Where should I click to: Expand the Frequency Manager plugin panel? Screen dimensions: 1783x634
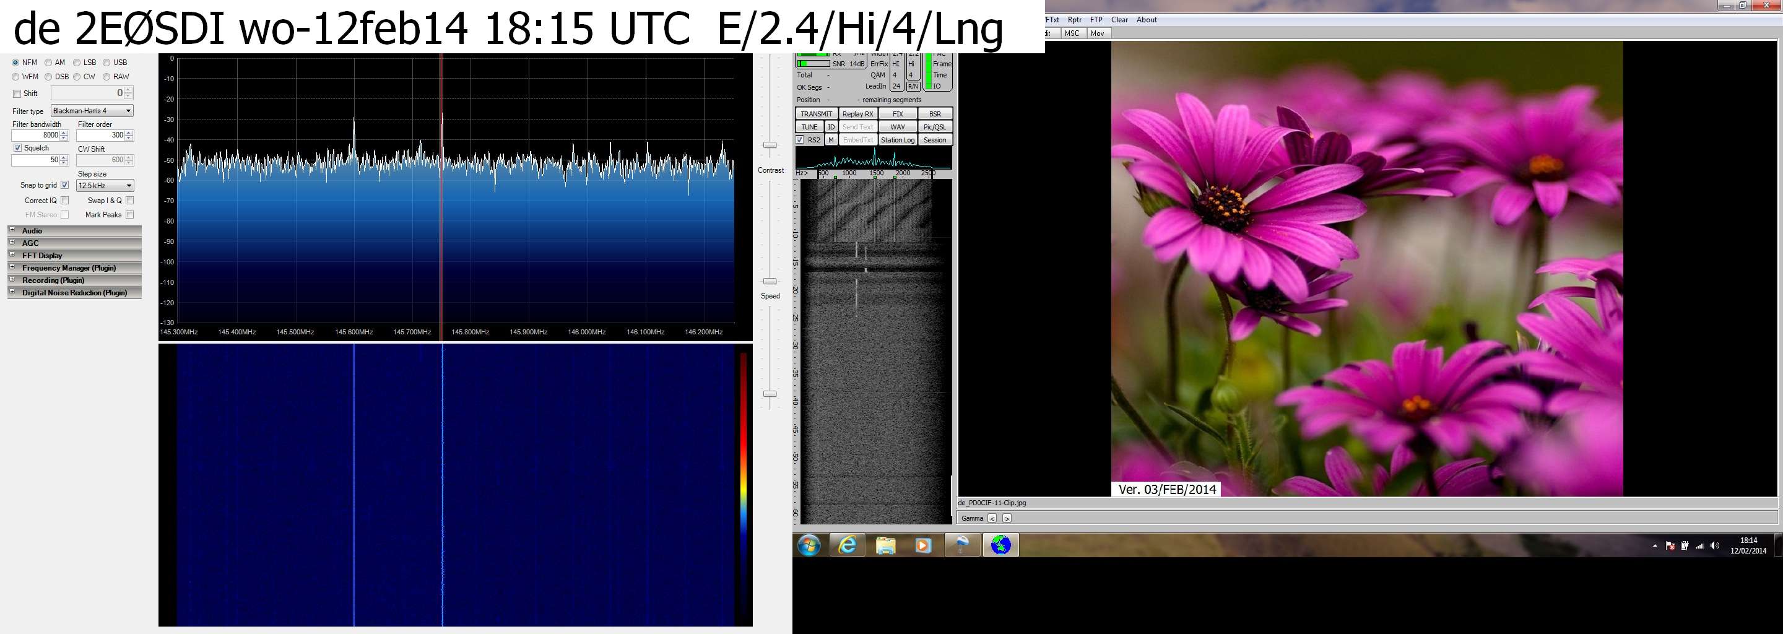click(x=74, y=268)
